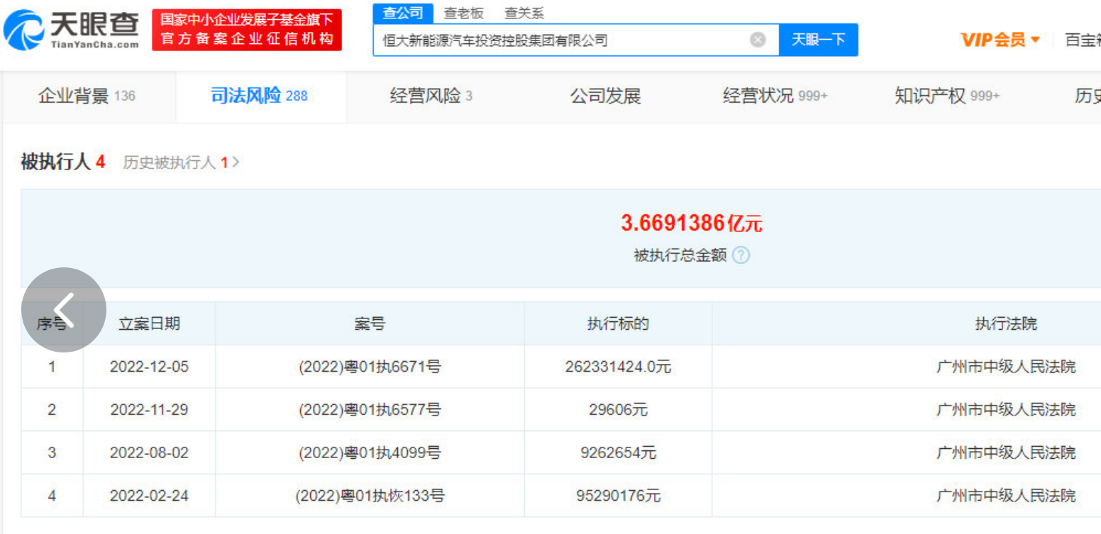Switch to the 查老板 search tab
Screen dimensions: 1101x534
click(463, 13)
